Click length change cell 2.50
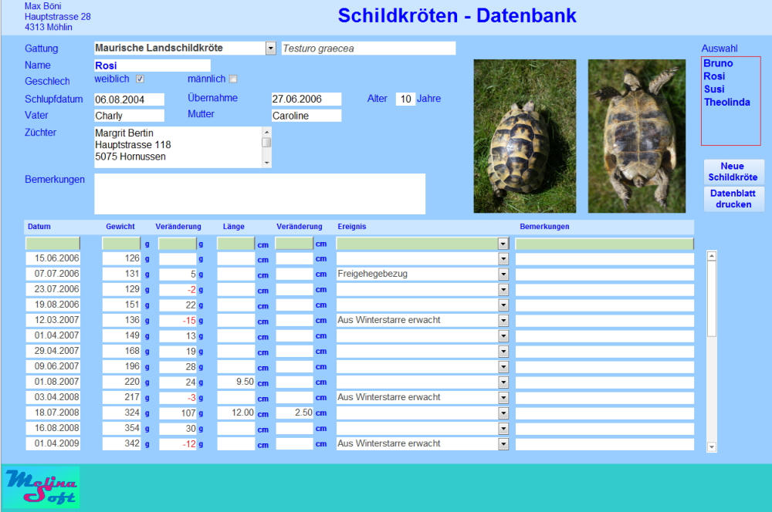 [294, 413]
